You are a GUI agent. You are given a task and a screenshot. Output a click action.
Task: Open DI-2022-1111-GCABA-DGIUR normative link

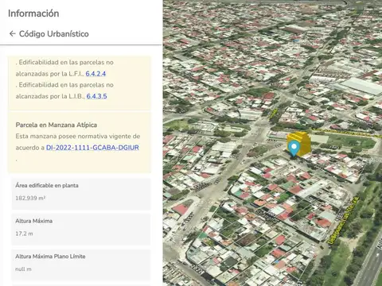[92, 148]
